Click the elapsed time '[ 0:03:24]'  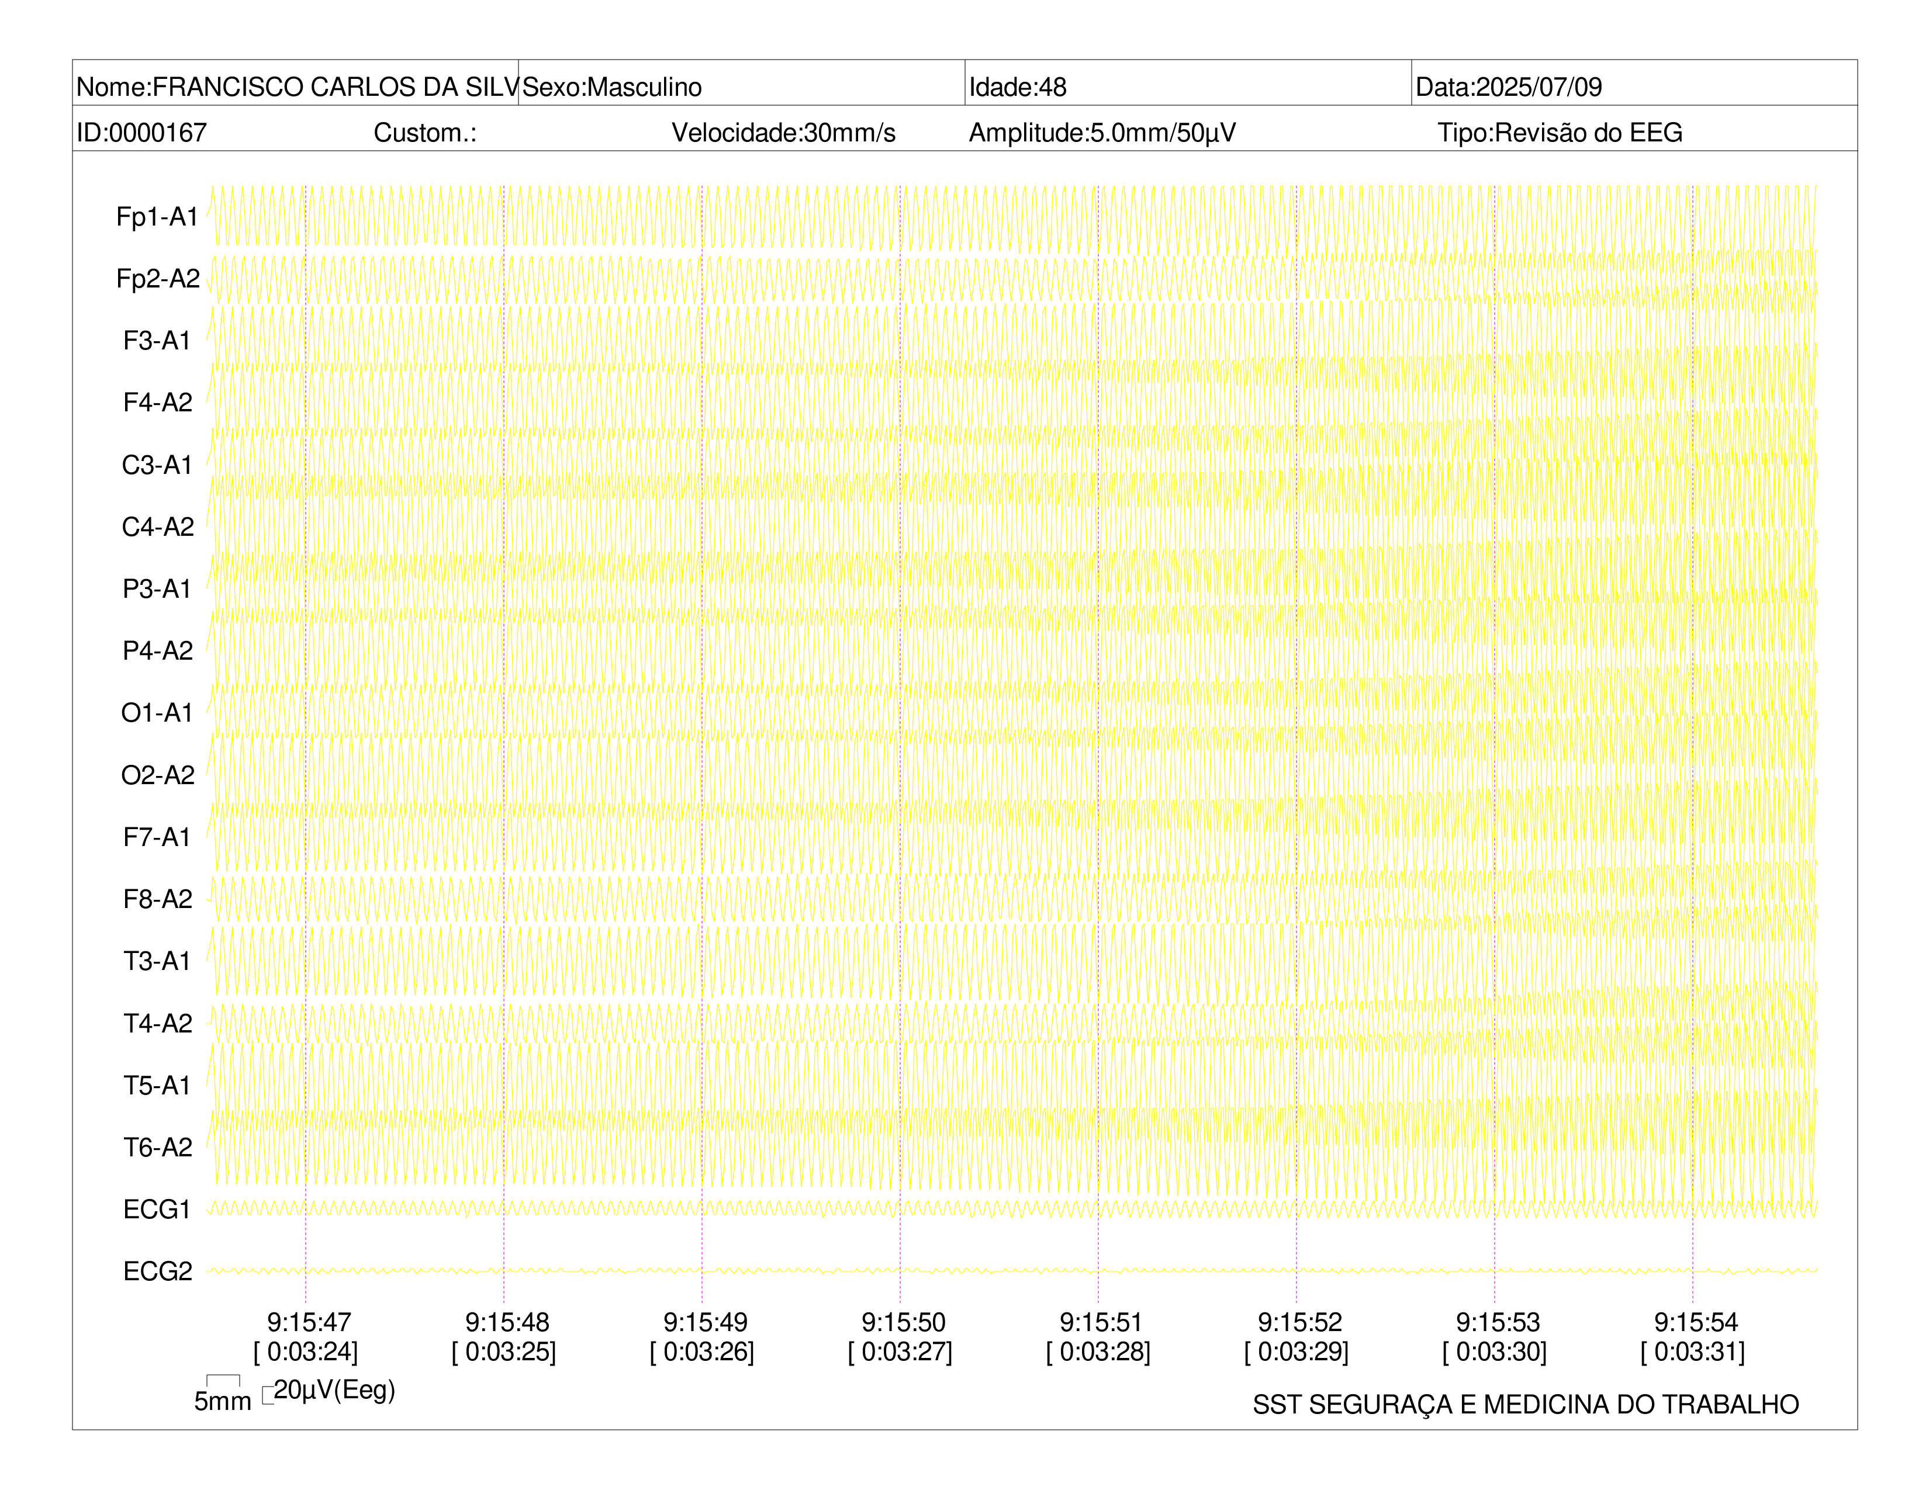tap(306, 1352)
